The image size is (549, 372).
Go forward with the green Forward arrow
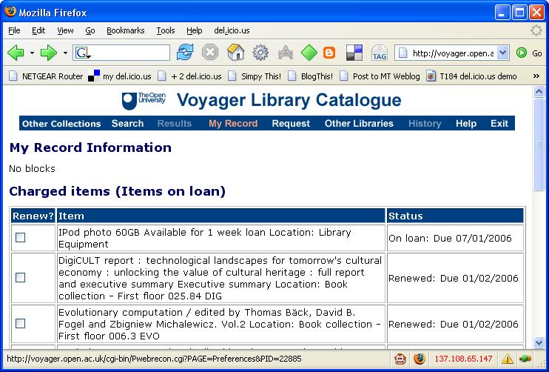pos(49,53)
